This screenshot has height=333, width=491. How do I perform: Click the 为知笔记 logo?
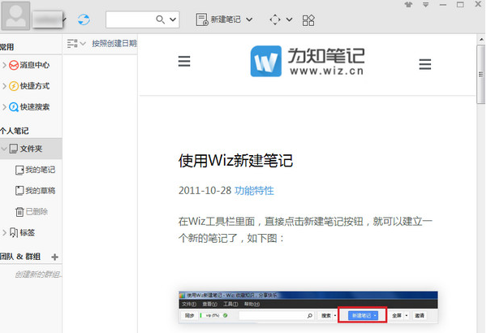(x=308, y=61)
